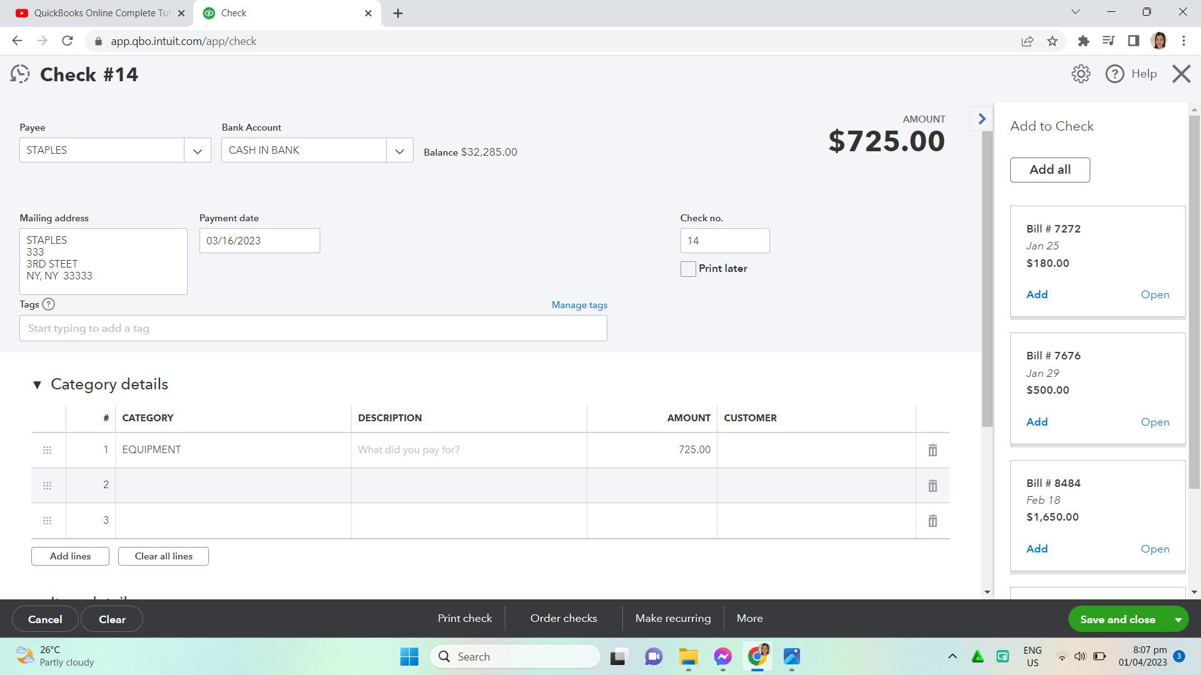
Task: Open Messenger from Windows taskbar
Action: [x=722, y=656]
